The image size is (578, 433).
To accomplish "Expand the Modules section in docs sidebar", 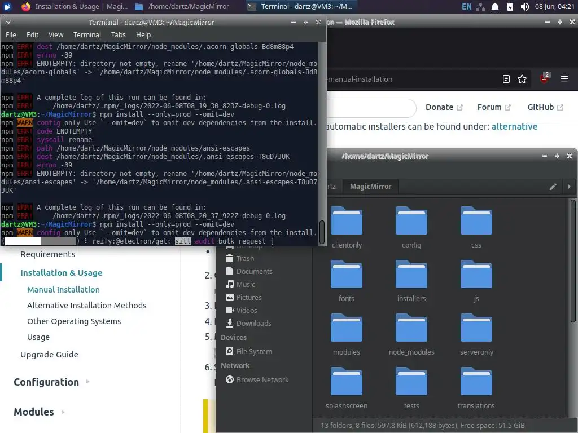I will click(63, 412).
